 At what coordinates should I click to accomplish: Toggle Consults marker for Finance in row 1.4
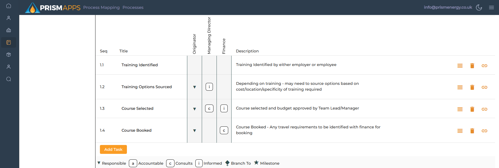point(224,130)
